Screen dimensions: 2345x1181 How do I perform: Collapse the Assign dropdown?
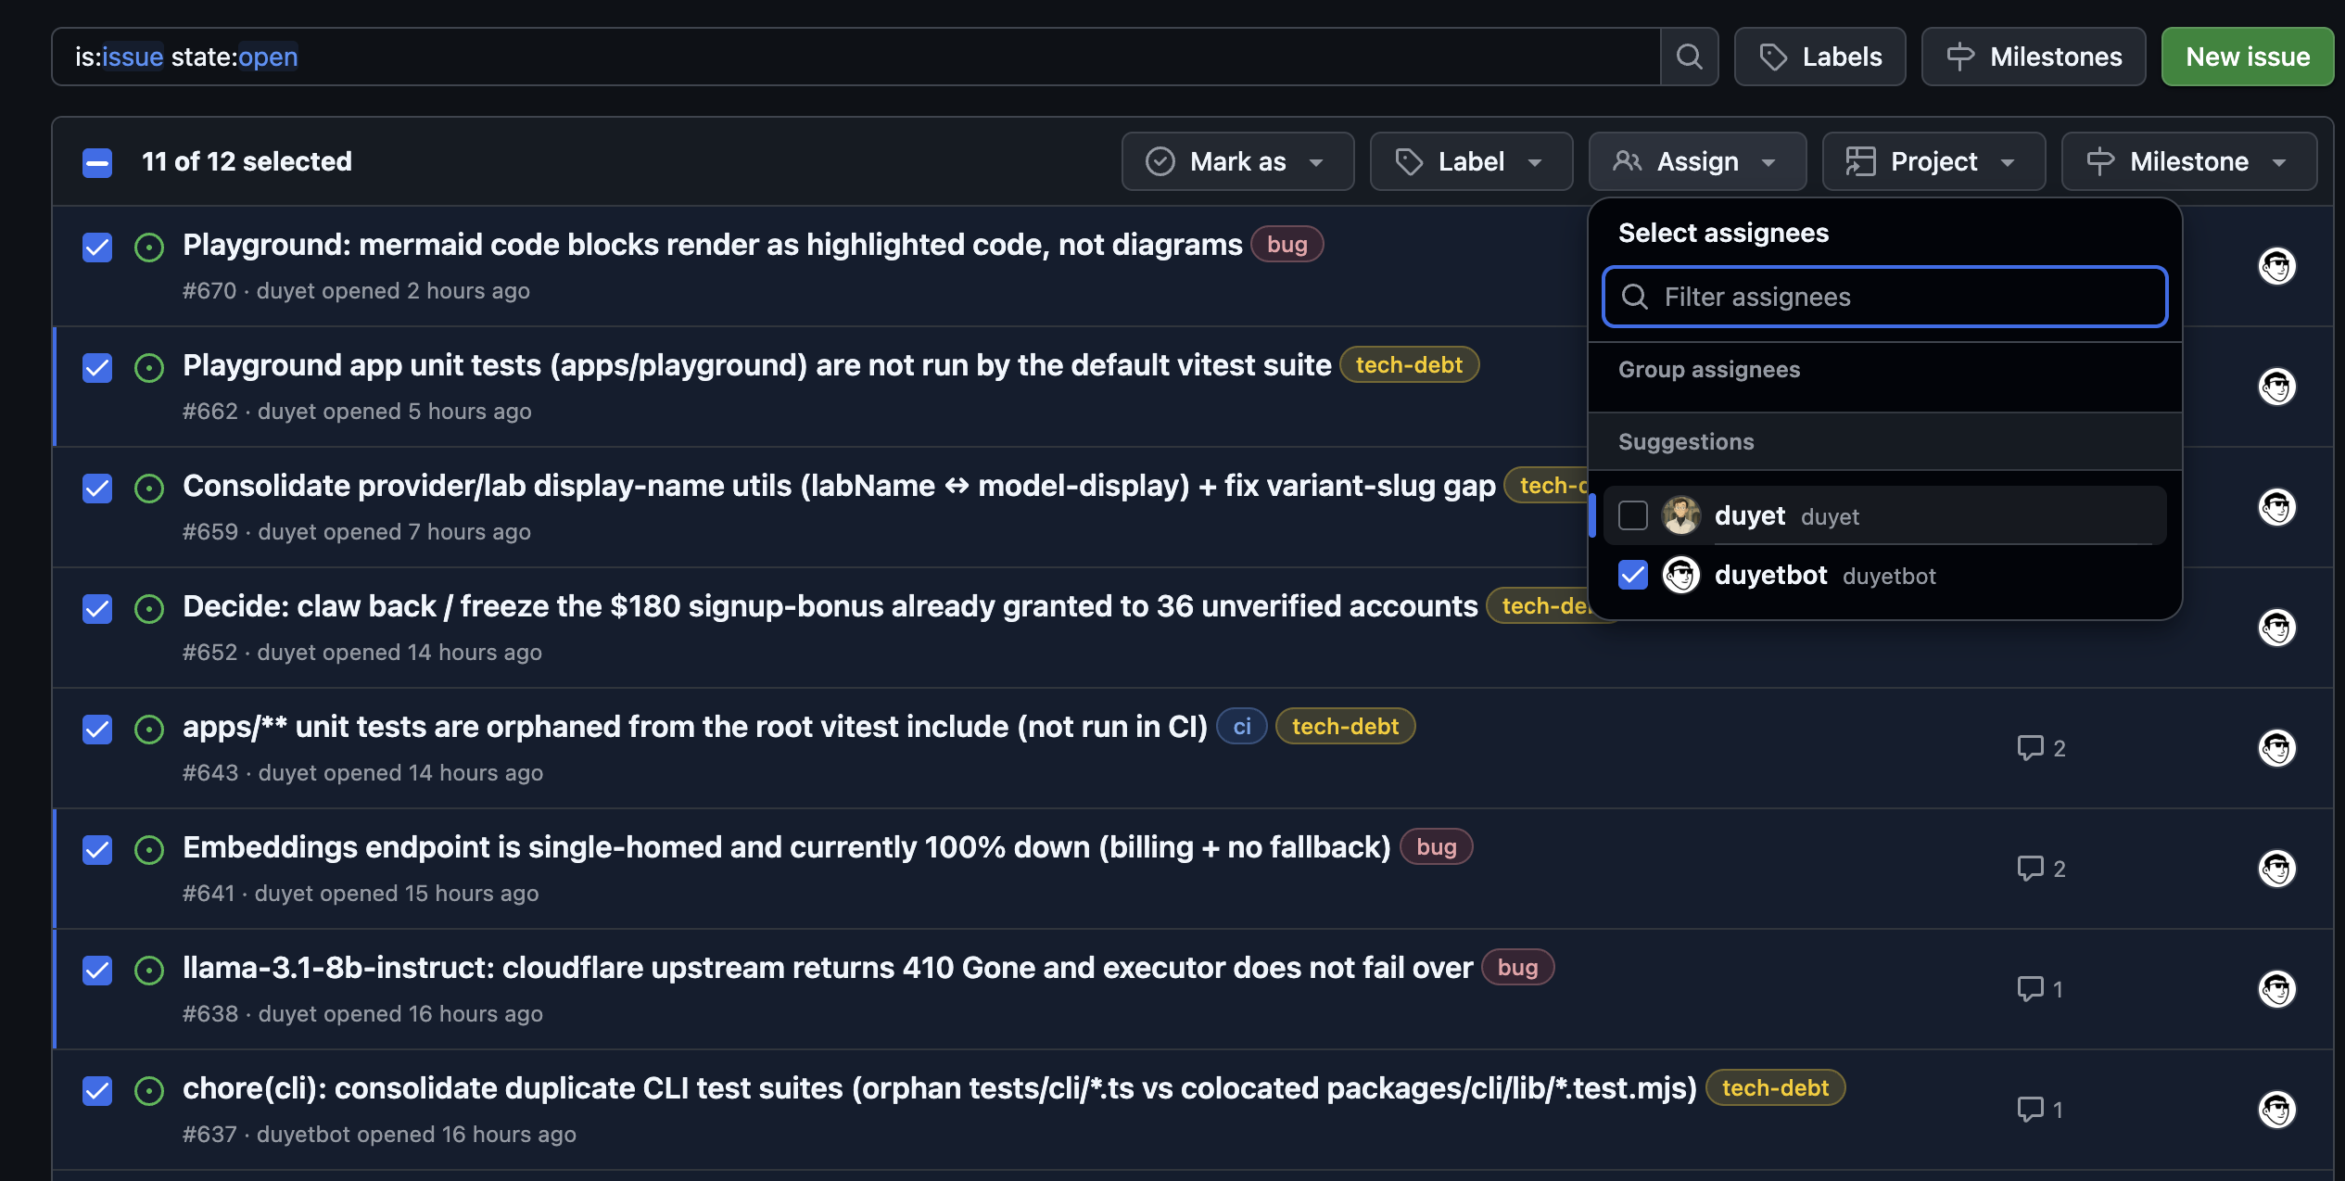[1697, 161]
